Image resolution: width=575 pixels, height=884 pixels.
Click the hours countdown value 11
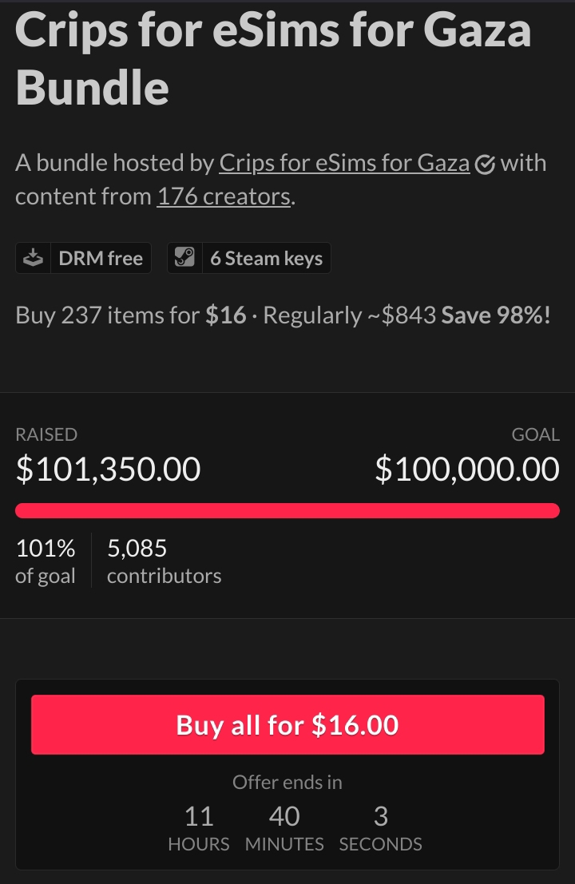pos(199,816)
